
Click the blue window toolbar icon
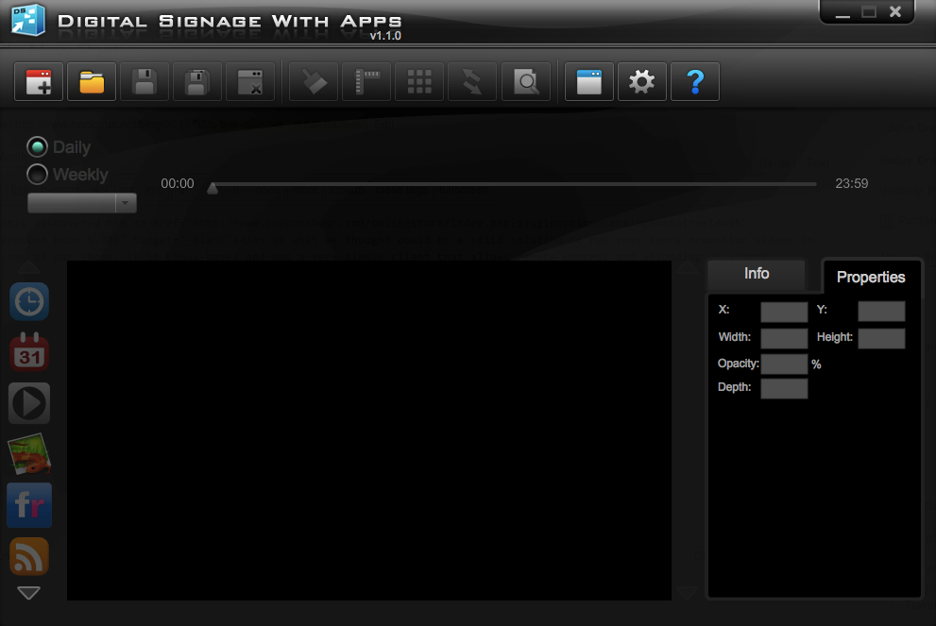[x=589, y=82]
